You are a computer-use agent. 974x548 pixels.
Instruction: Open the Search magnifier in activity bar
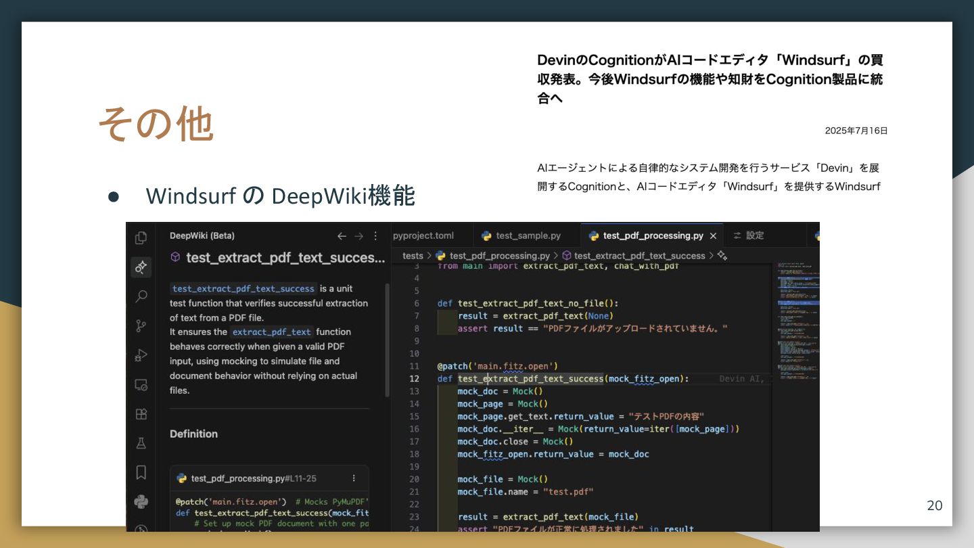(x=141, y=296)
